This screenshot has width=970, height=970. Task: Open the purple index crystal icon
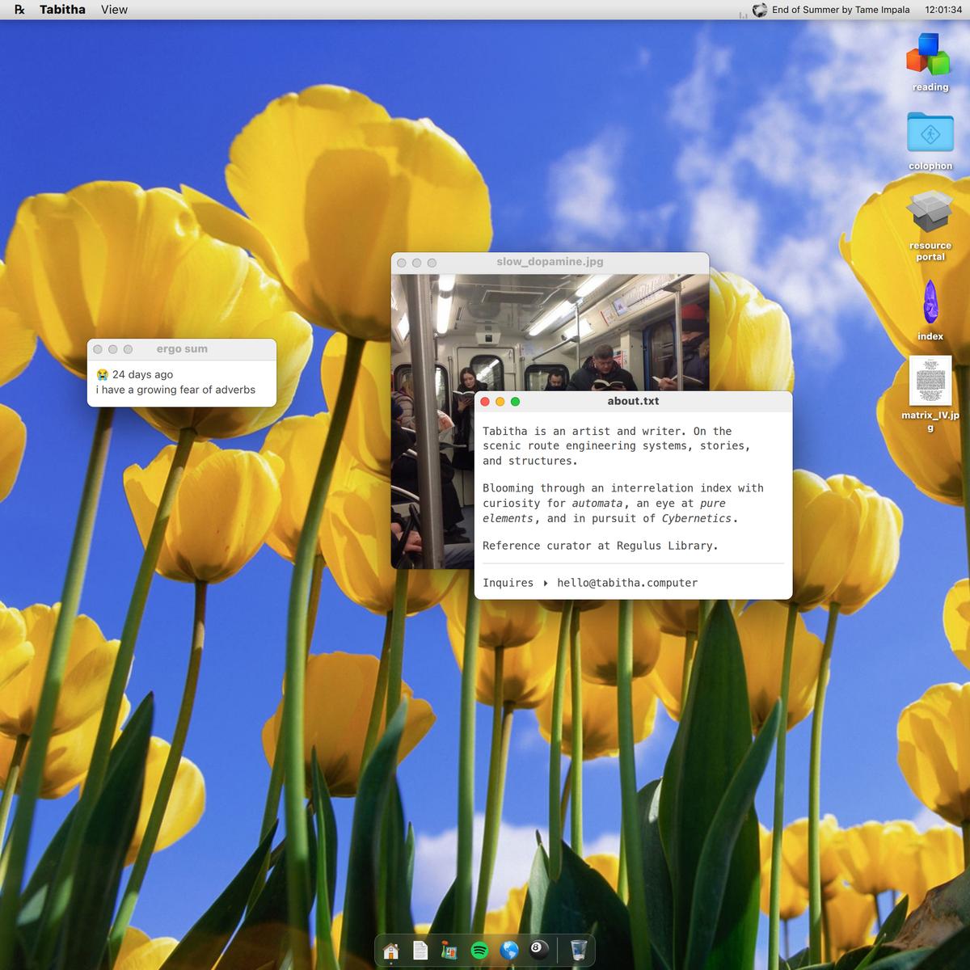coord(930,303)
